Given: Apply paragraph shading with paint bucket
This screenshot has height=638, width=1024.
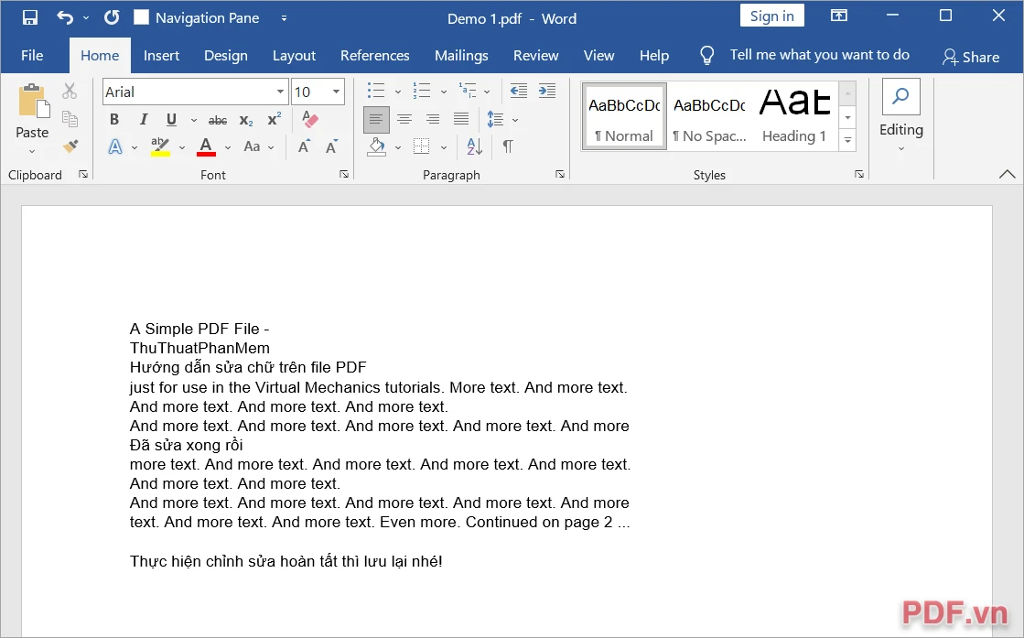Looking at the screenshot, I should 376,146.
